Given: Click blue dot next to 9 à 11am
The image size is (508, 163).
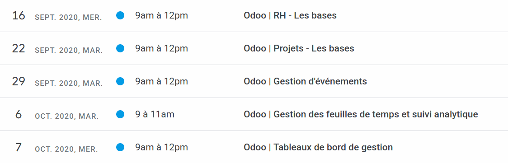Looking at the screenshot, I should pos(120,115).
